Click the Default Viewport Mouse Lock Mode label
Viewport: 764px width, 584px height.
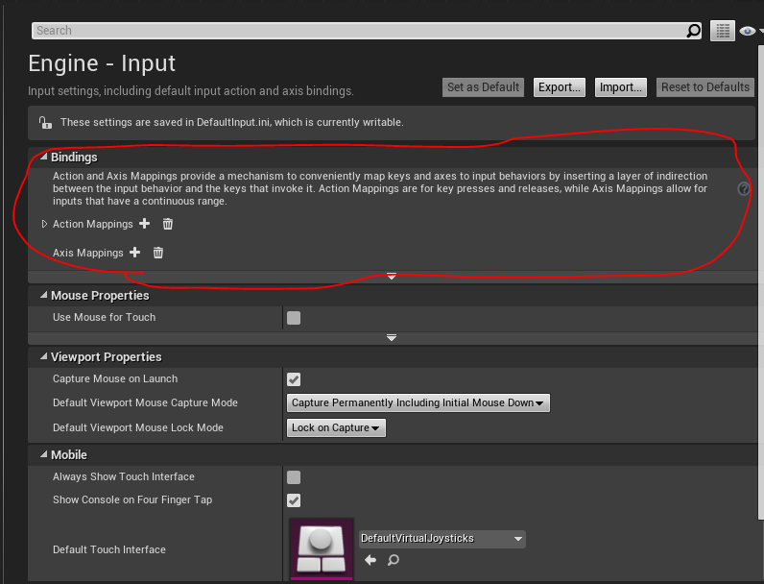138,428
